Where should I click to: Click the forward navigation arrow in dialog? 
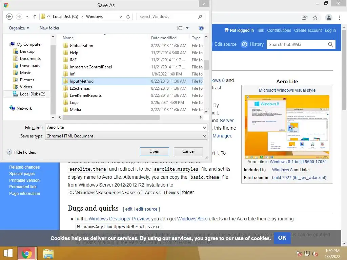(x=19, y=17)
